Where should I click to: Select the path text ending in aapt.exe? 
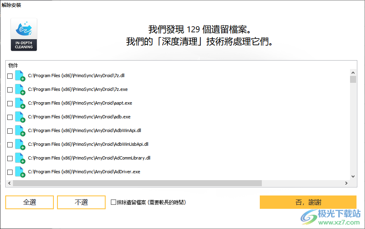click(80, 103)
